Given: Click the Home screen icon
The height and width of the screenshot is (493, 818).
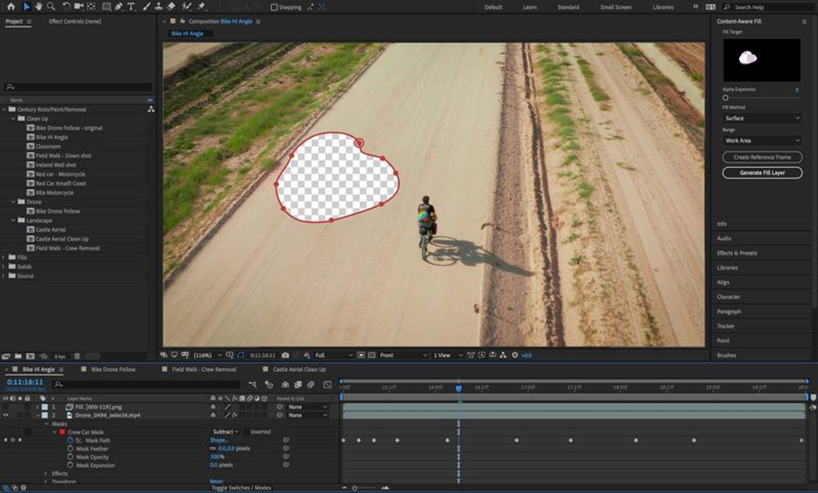Looking at the screenshot, I should pos(11,7).
